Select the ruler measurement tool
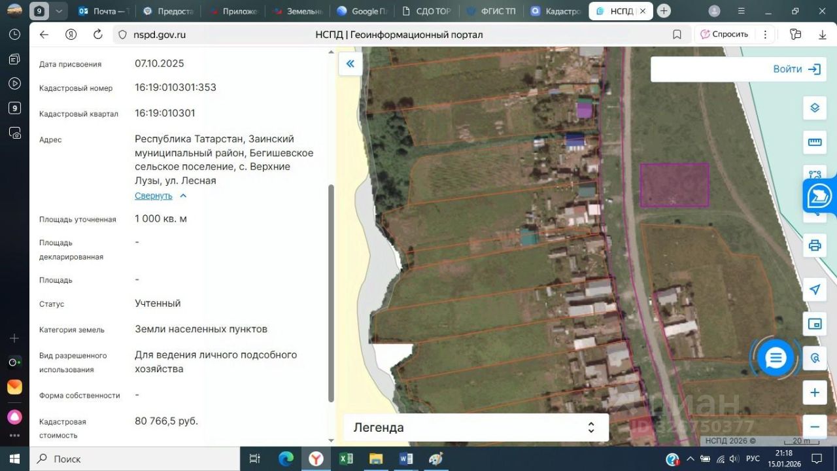Viewport: 837px width, 471px height. (x=815, y=142)
